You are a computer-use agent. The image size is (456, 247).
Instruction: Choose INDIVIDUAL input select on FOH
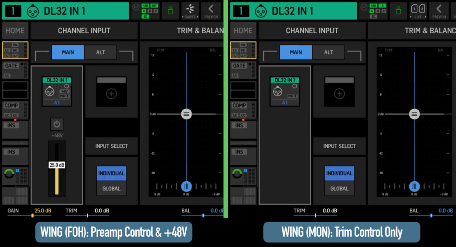point(111,173)
